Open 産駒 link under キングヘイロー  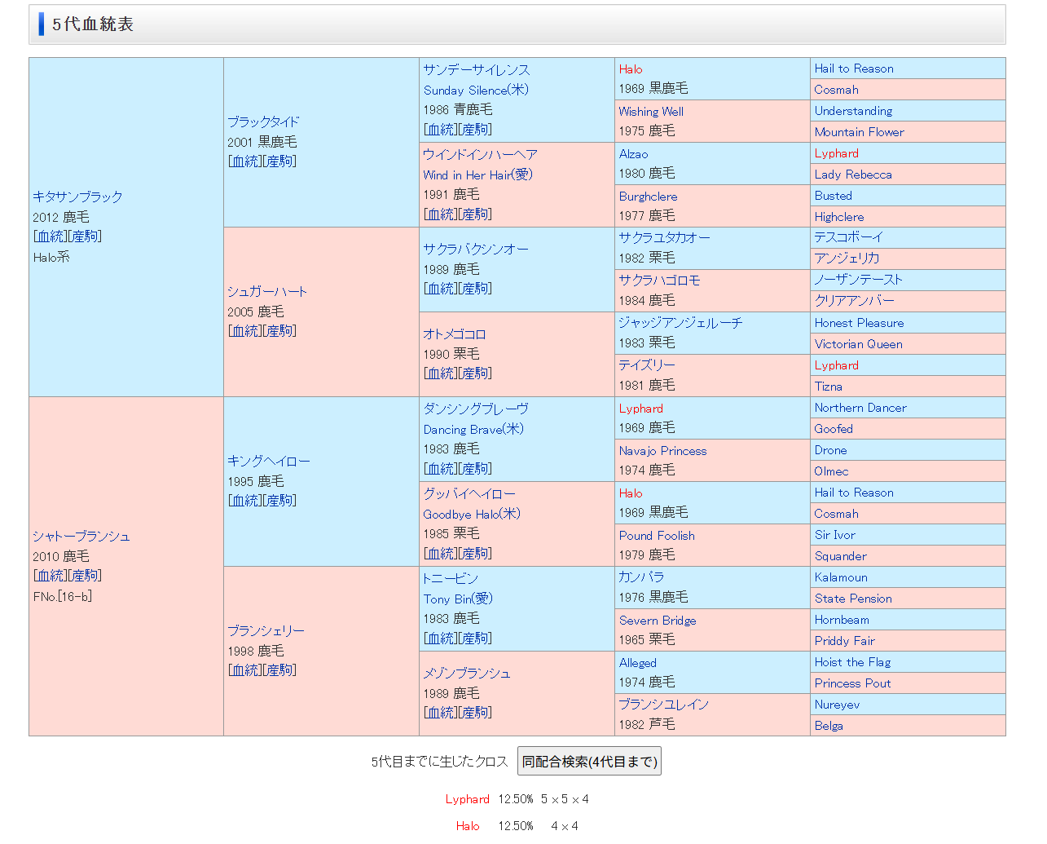click(x=280, y=501)
